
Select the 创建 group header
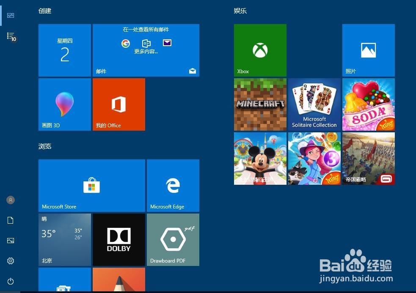[x=45, y=11]
